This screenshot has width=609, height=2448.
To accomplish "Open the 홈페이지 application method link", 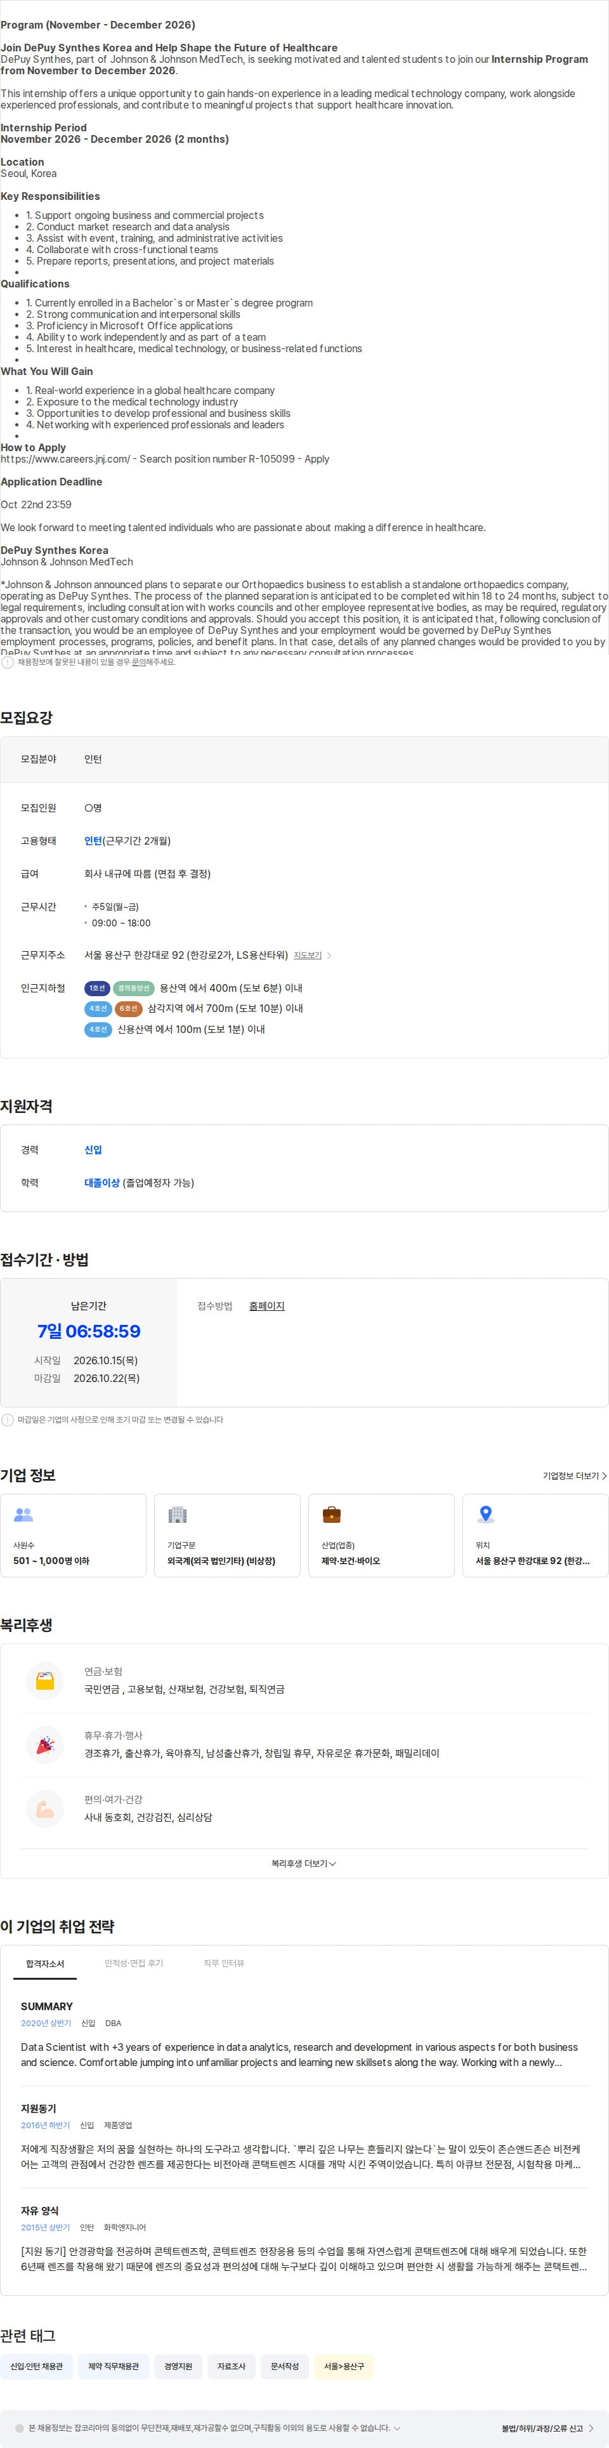I will (x=267, y=1306).
